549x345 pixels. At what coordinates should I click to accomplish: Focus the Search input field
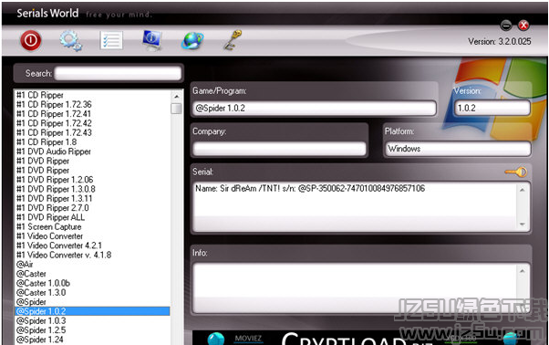click(118, 74)
